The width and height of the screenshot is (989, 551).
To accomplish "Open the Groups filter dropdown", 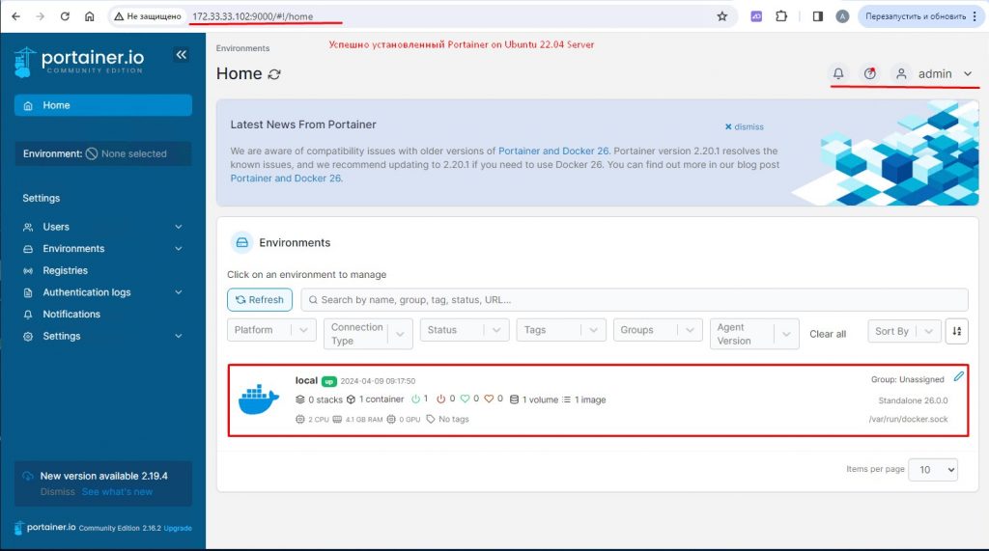I will pyautogui.click(x=658, y=330).
